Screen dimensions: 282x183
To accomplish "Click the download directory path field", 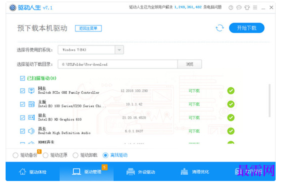I will (x=118, y=64).
